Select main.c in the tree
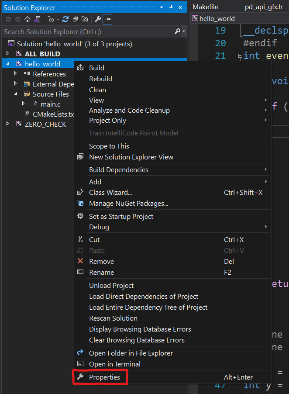Viewport: 289px width, 394px height. 51,104
